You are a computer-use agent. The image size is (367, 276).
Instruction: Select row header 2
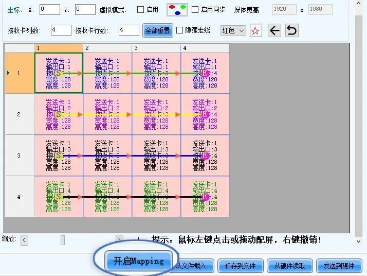point(20,114)
